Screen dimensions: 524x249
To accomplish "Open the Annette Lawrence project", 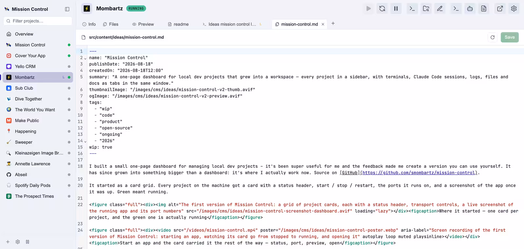I will tap(38, 164).
